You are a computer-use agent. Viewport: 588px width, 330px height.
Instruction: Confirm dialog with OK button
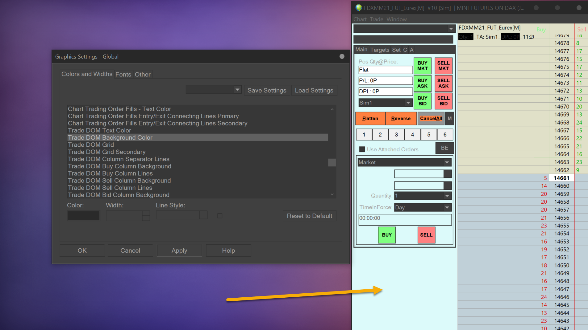(82, 251)
